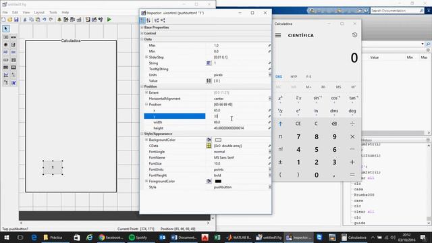Open Calculadora history clock icon
This screenshot has height=243, width=432.
[354, 35]
